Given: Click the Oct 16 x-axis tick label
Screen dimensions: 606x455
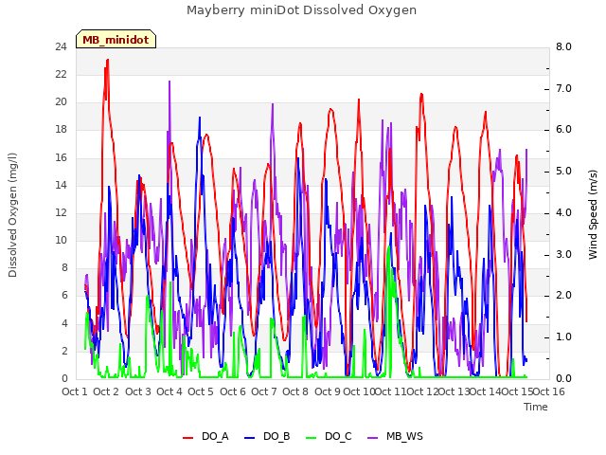Looking at the screenshot, I should coord(549,391).
